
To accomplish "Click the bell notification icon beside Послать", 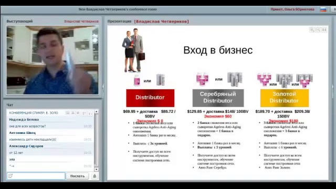I will (94, 176).
